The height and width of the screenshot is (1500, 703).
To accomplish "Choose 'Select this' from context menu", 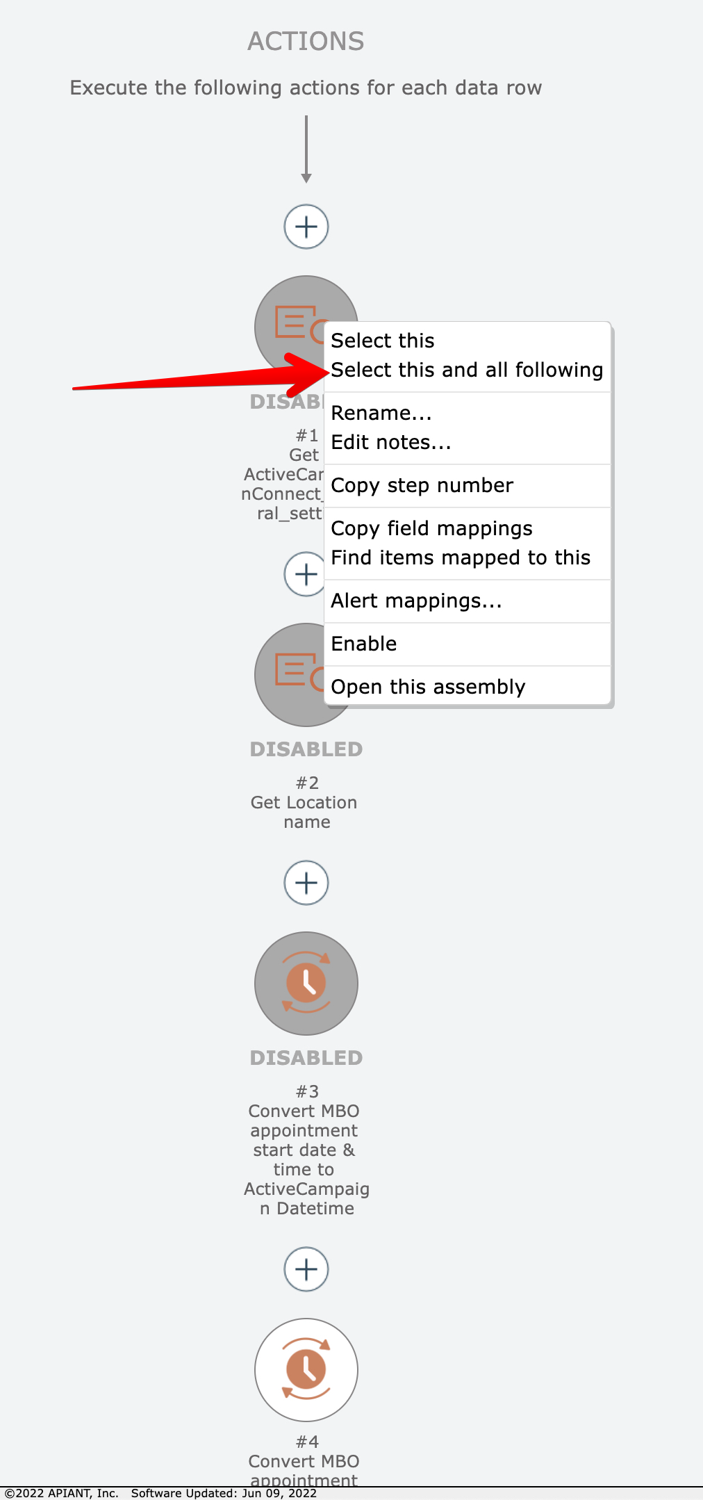I will 383,341.
